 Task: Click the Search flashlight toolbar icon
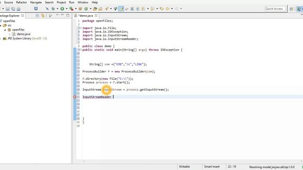(x=107, y=8)
